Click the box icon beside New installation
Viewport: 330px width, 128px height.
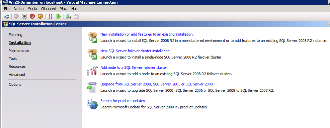coord(93,38)
